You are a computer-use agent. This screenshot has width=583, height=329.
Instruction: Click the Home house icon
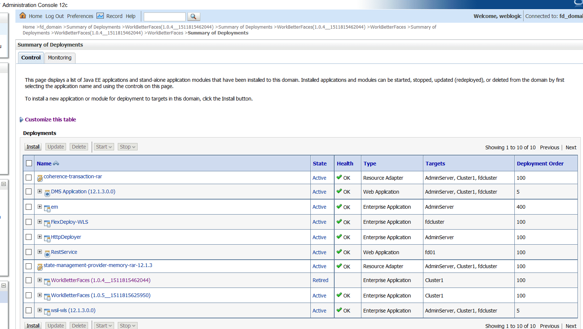click(x=23, y=15)
